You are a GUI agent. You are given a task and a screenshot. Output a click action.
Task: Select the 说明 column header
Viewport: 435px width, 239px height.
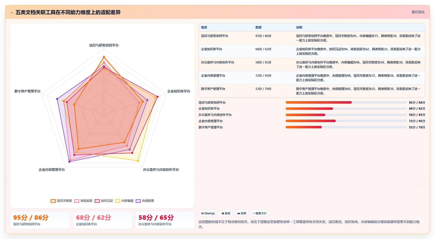299,27
